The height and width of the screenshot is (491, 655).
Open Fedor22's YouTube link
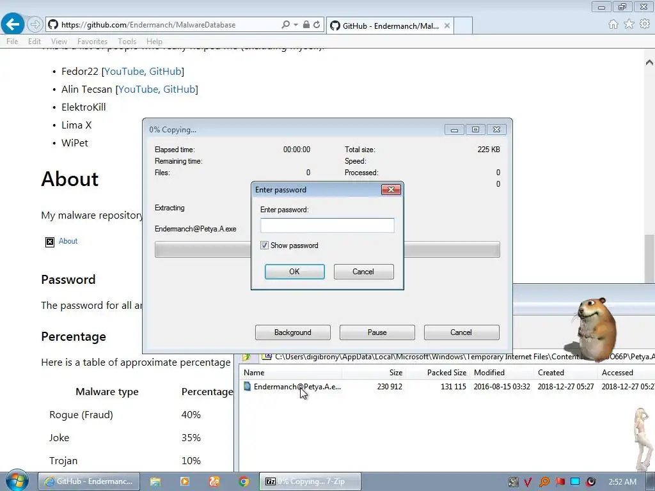point(125,72)
